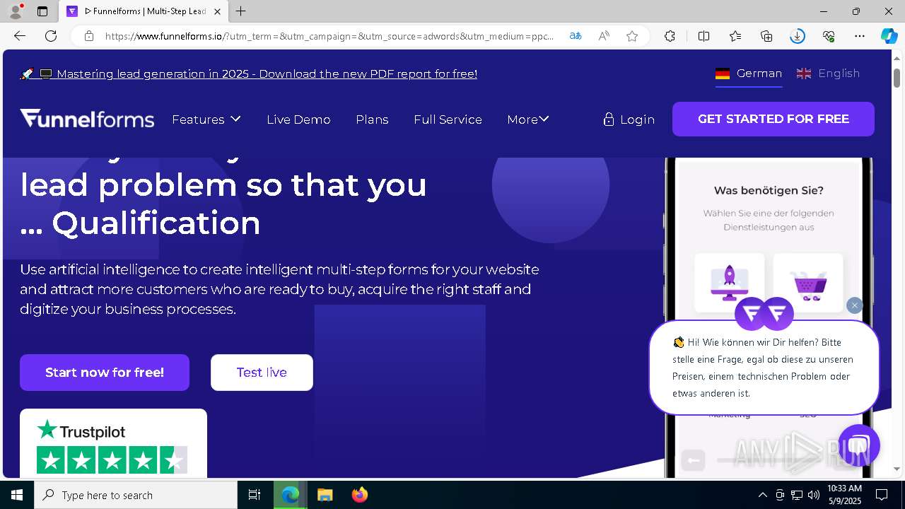Open a new browser tab
This screenshot has height=509, width=905.
[x=241, y=11]
